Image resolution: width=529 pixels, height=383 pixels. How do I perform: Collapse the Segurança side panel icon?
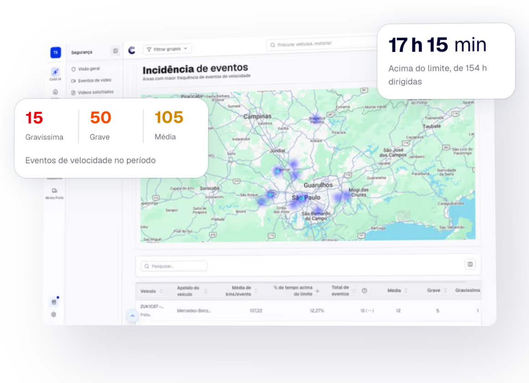coord(115,51)
